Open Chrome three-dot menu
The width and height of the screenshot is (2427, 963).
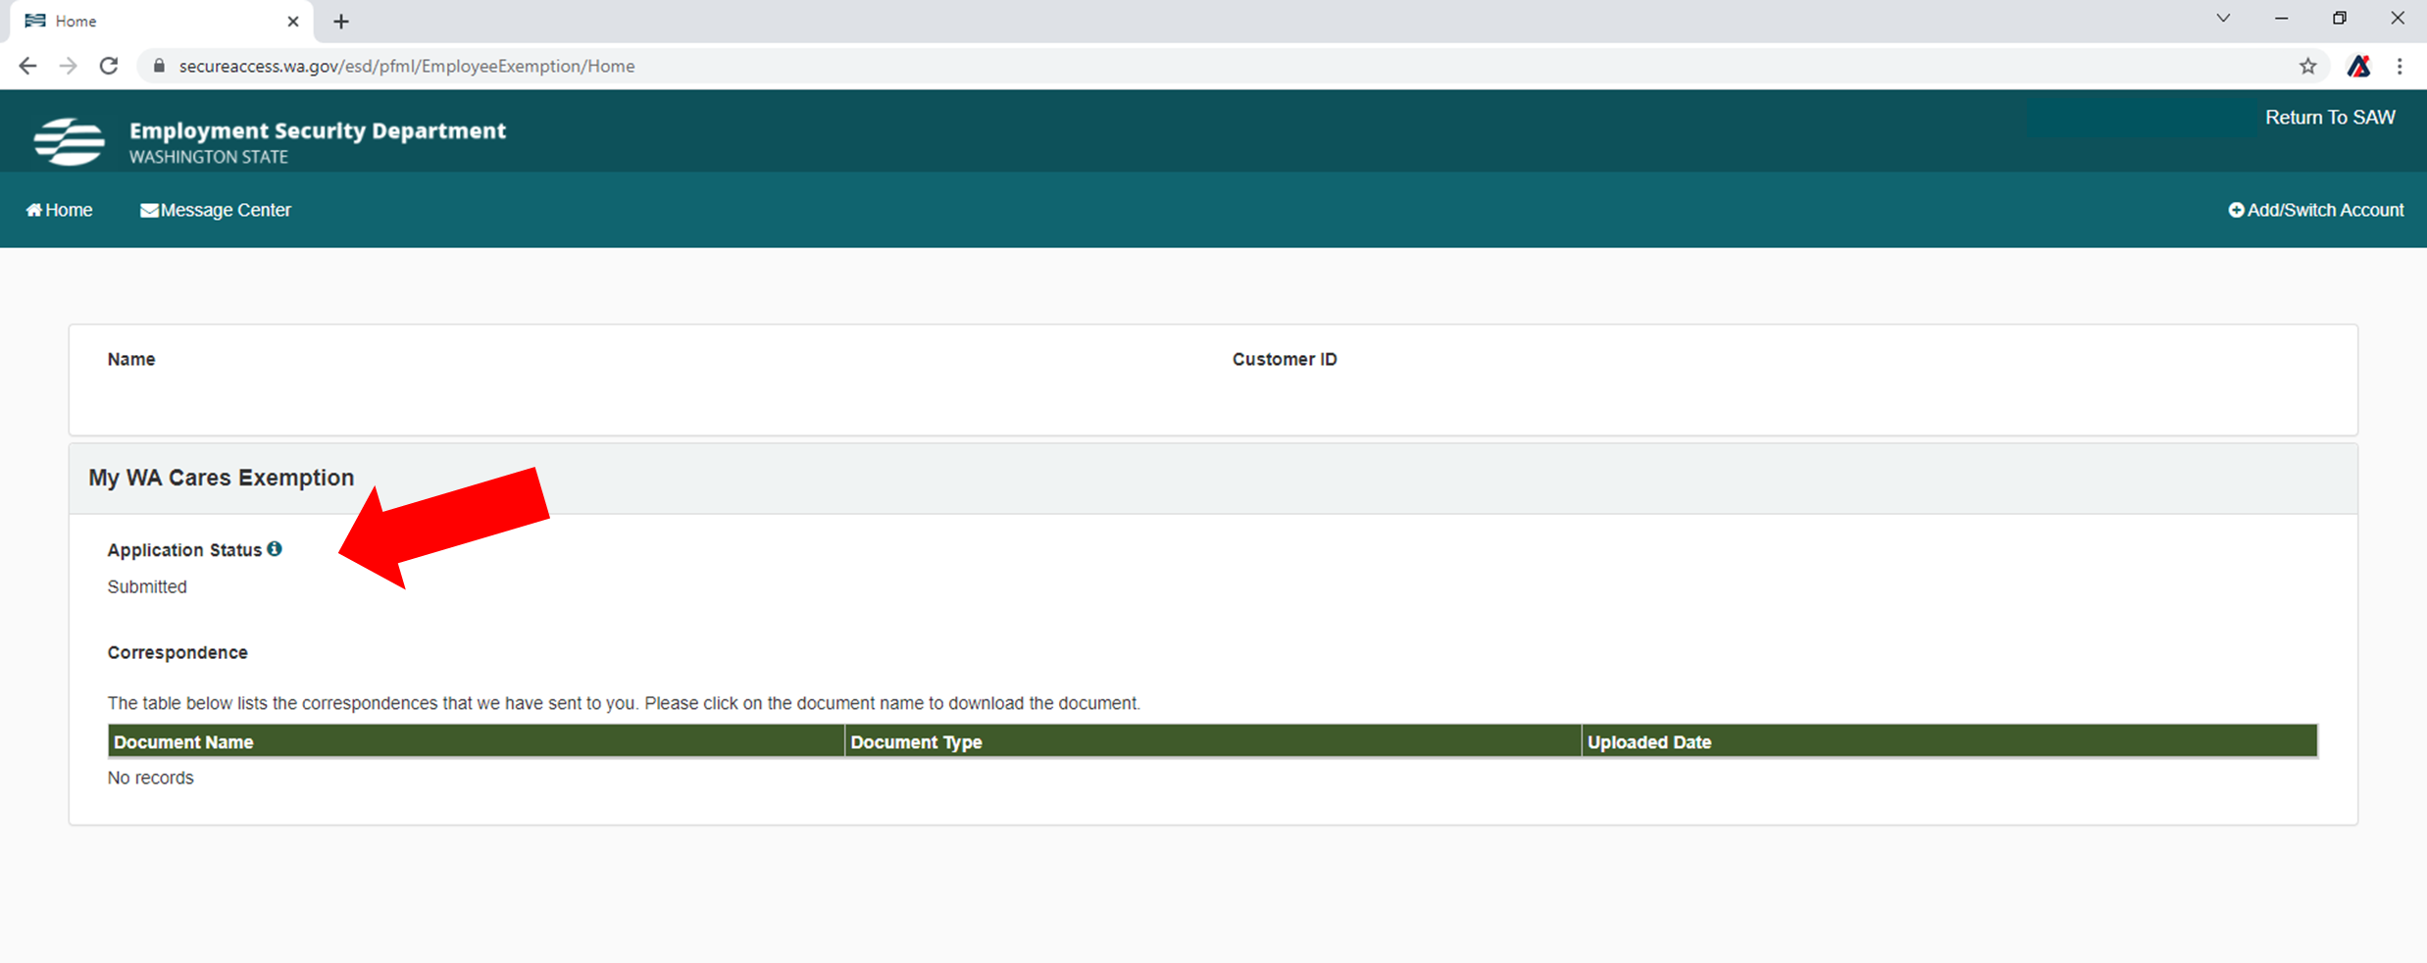click(x=2400, y=66)
